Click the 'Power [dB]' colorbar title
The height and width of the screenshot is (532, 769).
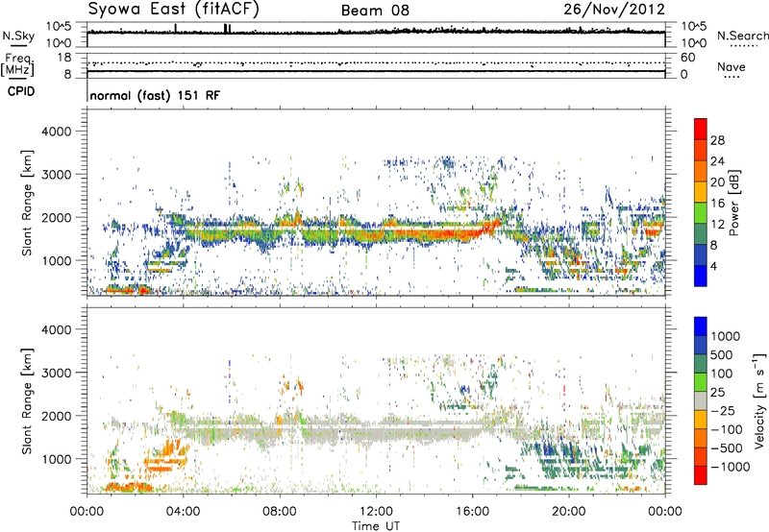click(734, 203)
